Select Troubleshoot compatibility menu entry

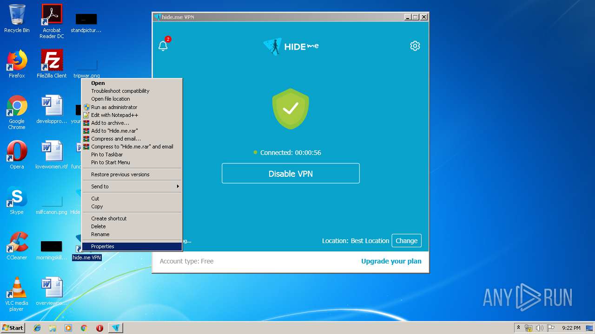pyautogui.click(x=132, y=91)
